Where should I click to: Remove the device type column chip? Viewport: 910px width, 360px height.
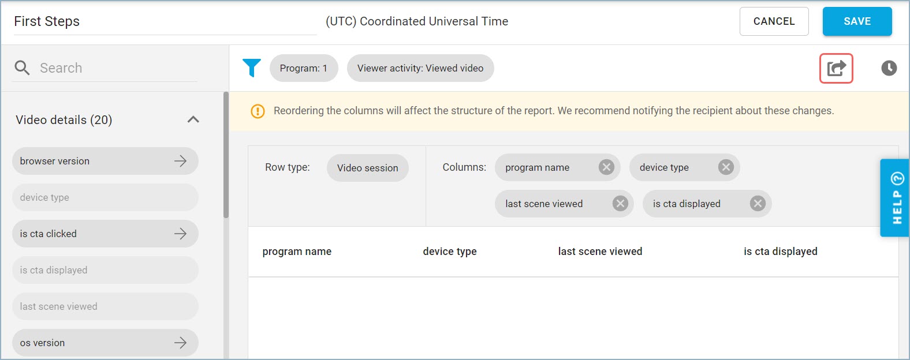(x=726, y=167)
